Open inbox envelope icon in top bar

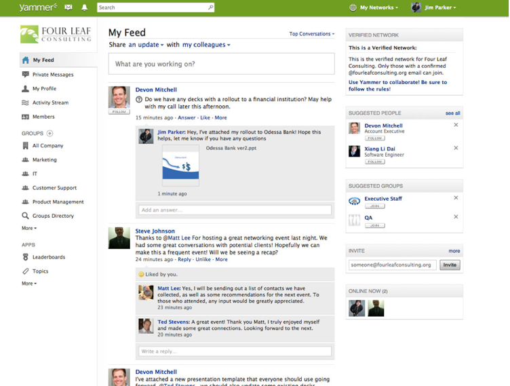(x=68, y=7)
